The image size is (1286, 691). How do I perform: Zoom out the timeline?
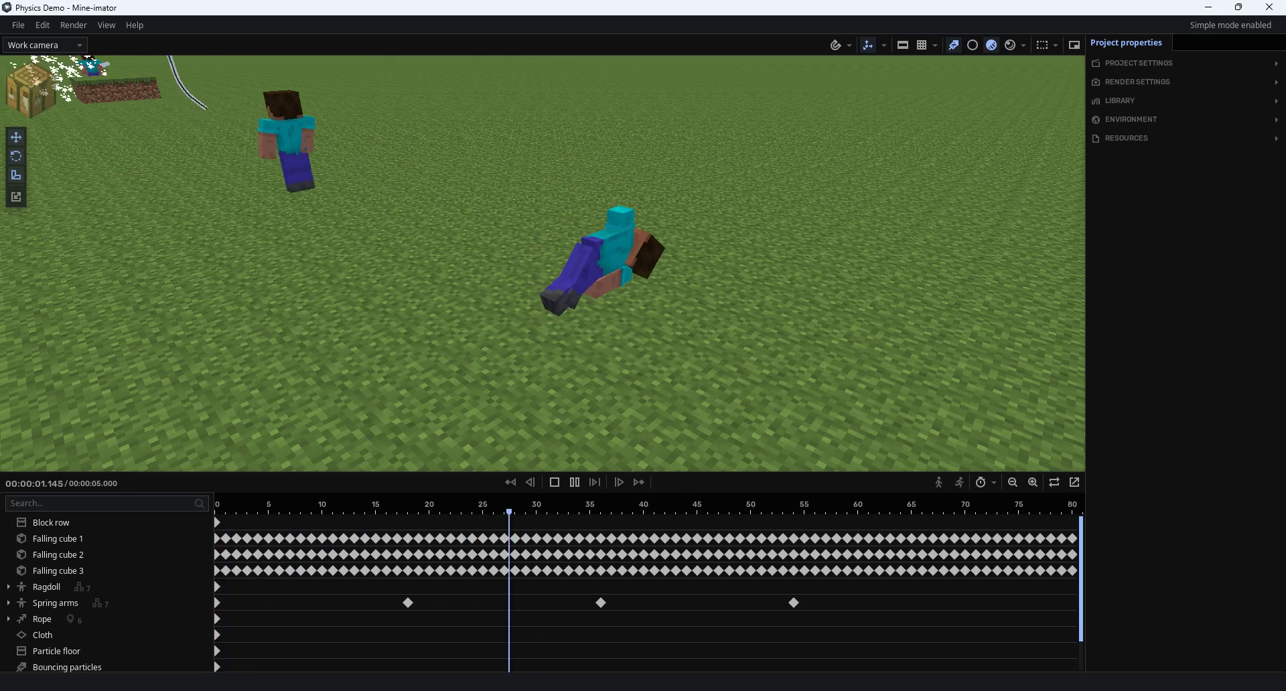(x=1013, y=482)
